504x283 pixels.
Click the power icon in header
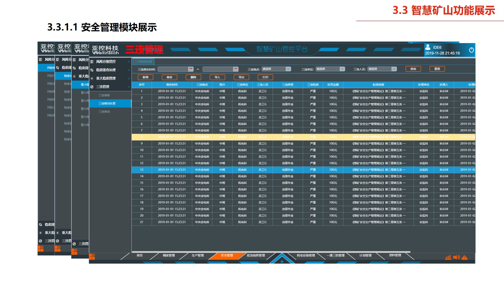click(x=471, y=50)
